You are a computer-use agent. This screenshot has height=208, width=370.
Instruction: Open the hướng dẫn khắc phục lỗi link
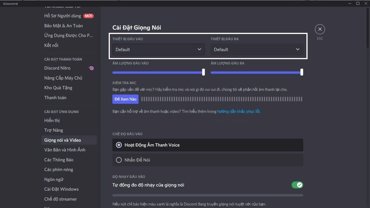(238, 111)
